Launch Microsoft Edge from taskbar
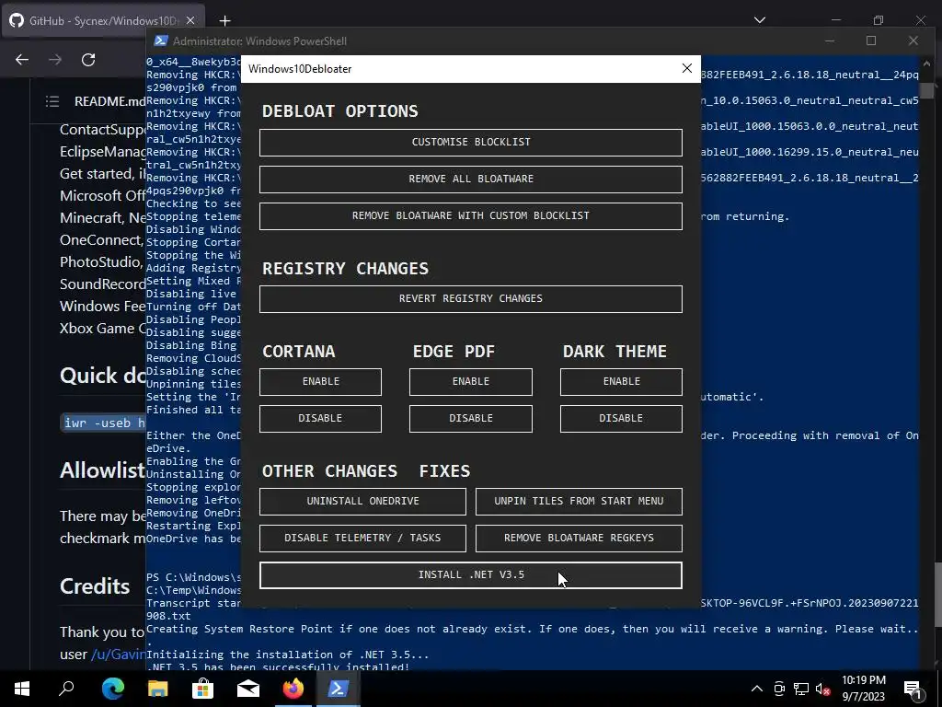Screen dimensions: 942x707 point(112,689)
